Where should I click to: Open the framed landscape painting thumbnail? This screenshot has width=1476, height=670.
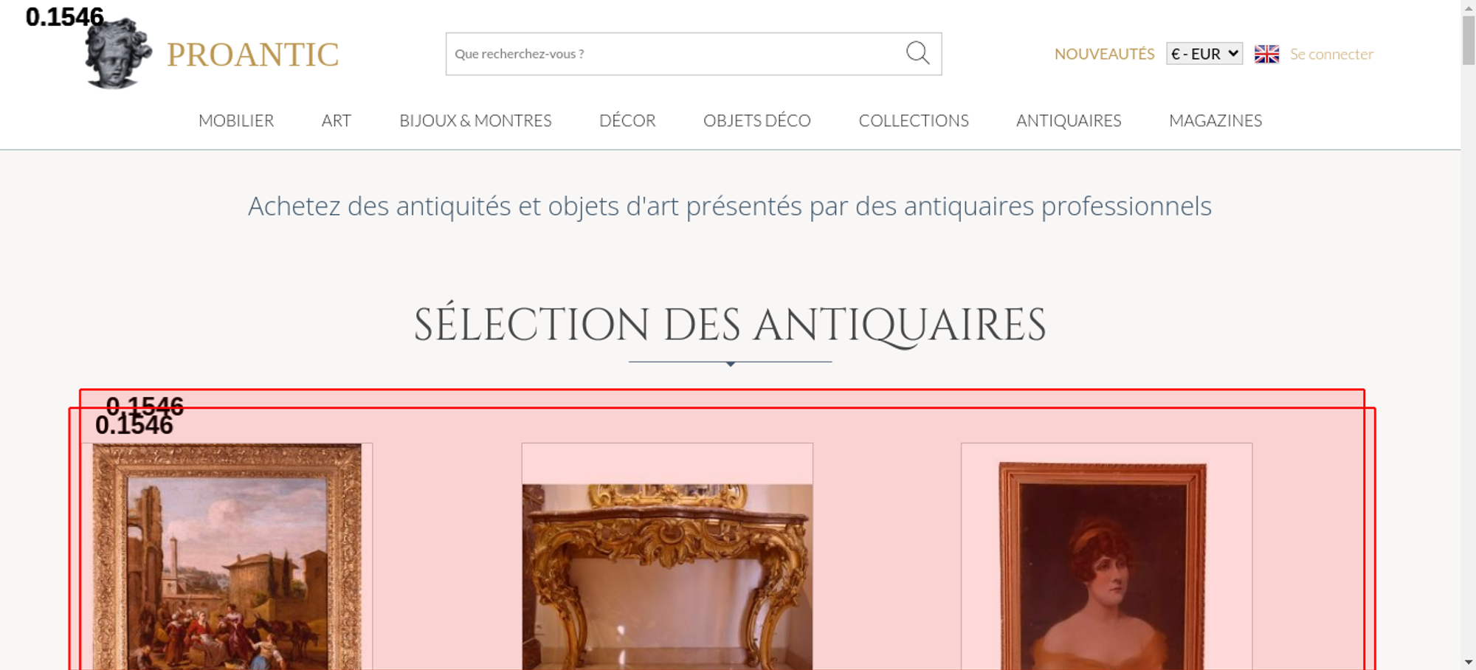click(x=227, y=556)
